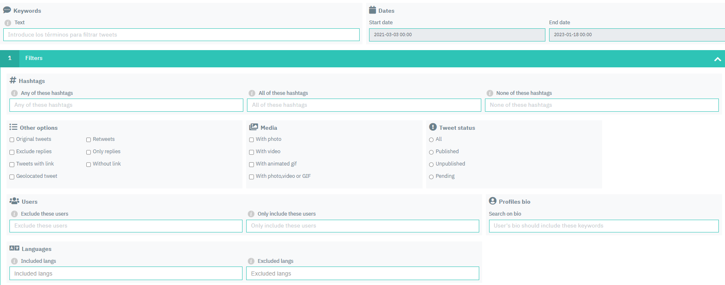Image resolution: width=725 pixels, height=285 pixels.
Task: Click the Languages translate icon
Action: click(14, 248)
